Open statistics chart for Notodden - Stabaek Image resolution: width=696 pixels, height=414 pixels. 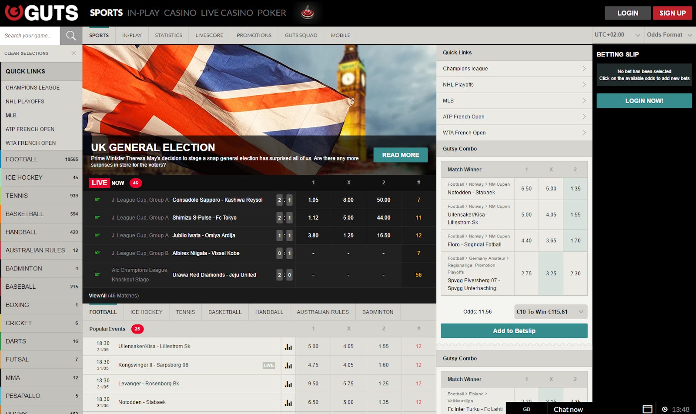click(288, 403)
